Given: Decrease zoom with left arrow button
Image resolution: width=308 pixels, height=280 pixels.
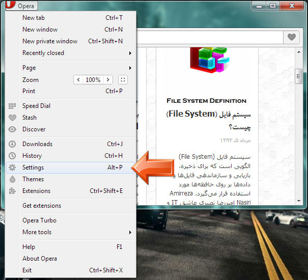Looking at the screenshot, I should coord(78,80).
